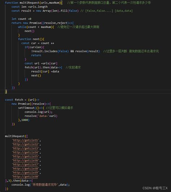Screen dimensions: 171x192
Task: Open the 'http://getList2' link
Action: (25, 144)
